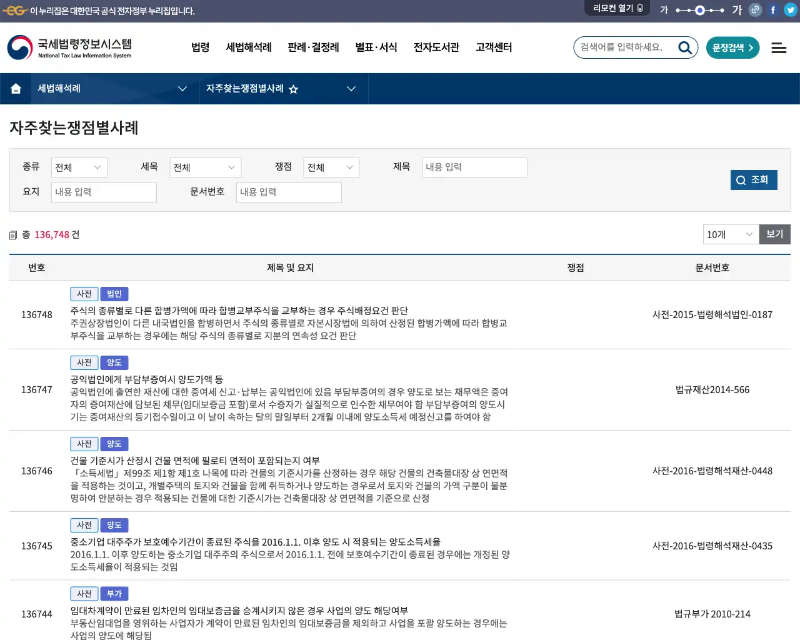Click the magnifier icon in the search box
Image resolution: width=800 pixels, height=640 pixels.
point(686,47)
